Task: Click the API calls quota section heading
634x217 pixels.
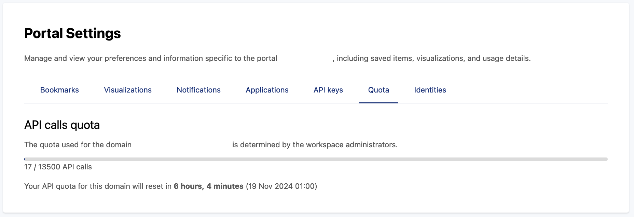Action: (x=62, y=125)
